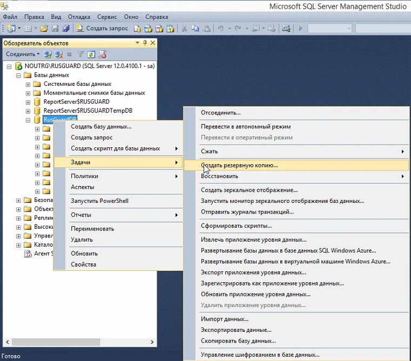The width and height of the screenshot is (411, 361).
Task: Open the Соединить dropdown
Action: tap(23, 54)
